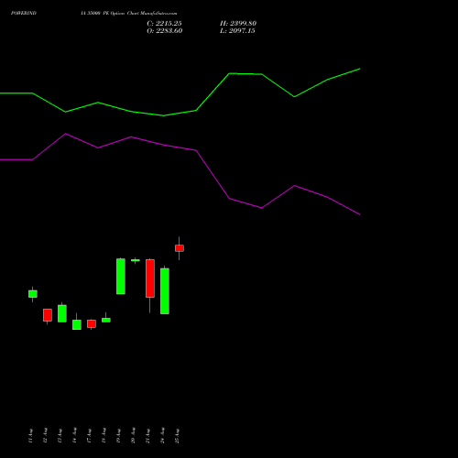Select the 14 Aug date label
The width and height of the screenshot is (458, 458).
(74, 435)
